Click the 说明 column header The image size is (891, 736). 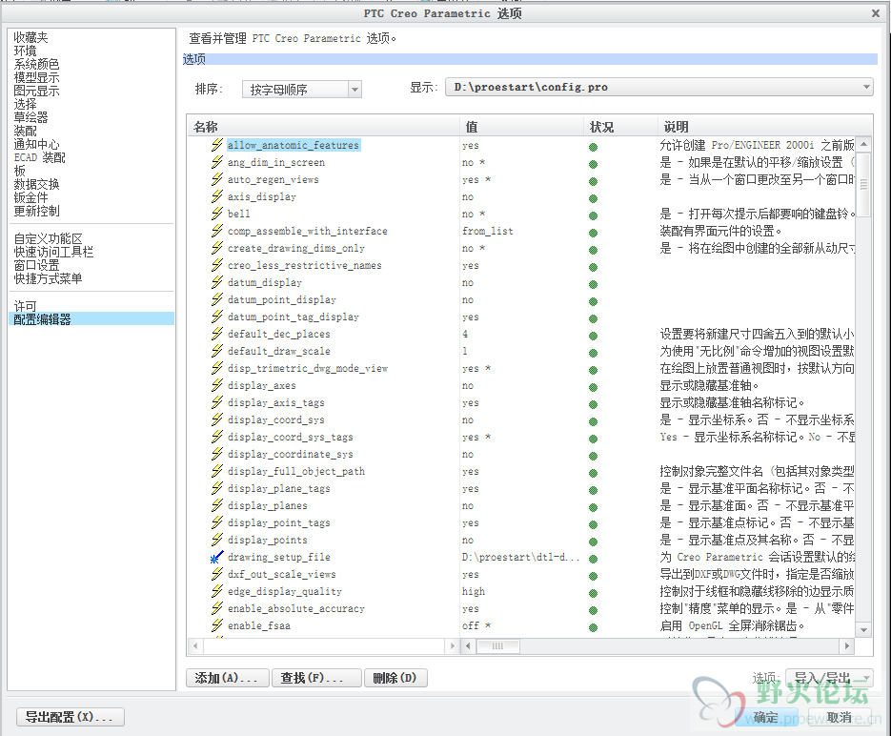tap(765, 127)
